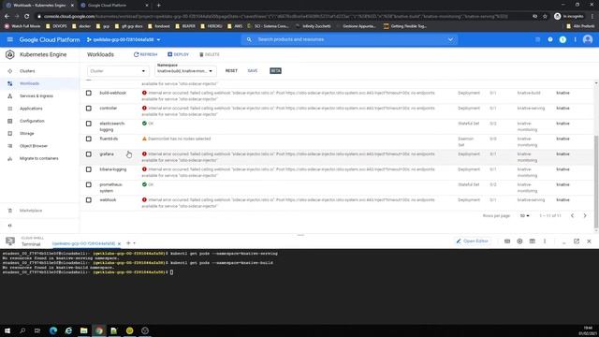This screenshot has height=337, width=599.
Task: Select the Cloud Shell project terminal tab
Action: pos(83,243)
